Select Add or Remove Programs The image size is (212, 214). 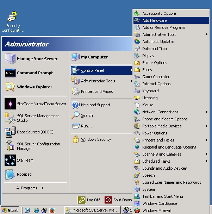[x=164, y=27]
